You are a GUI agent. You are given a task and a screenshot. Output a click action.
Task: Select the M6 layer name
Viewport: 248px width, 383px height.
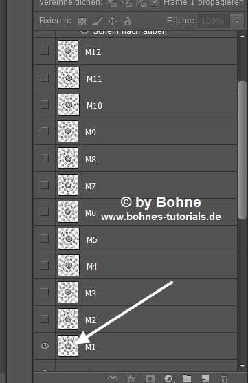point(90,212)
